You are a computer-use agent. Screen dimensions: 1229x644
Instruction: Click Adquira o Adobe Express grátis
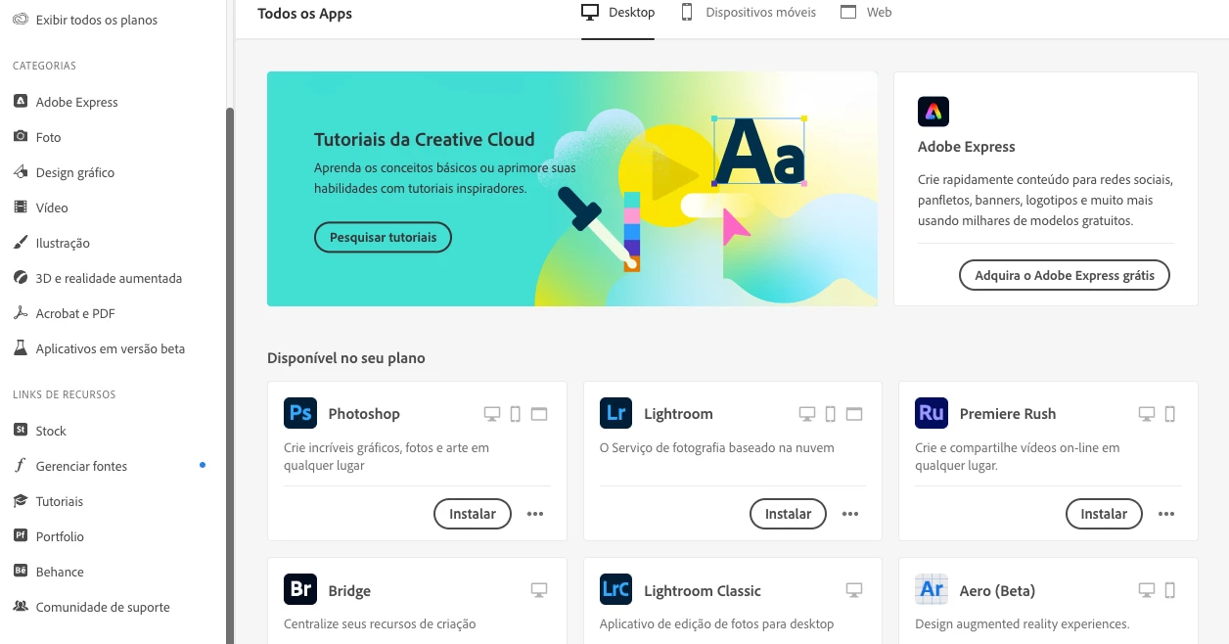coord(1065,275)
